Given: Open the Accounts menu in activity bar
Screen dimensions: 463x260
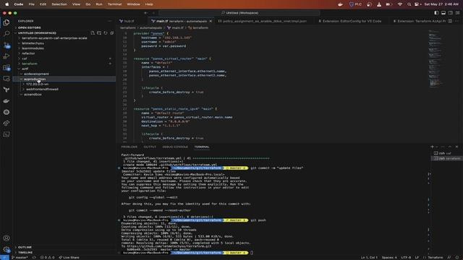Looking at the screenshot, I should point(7,238).
